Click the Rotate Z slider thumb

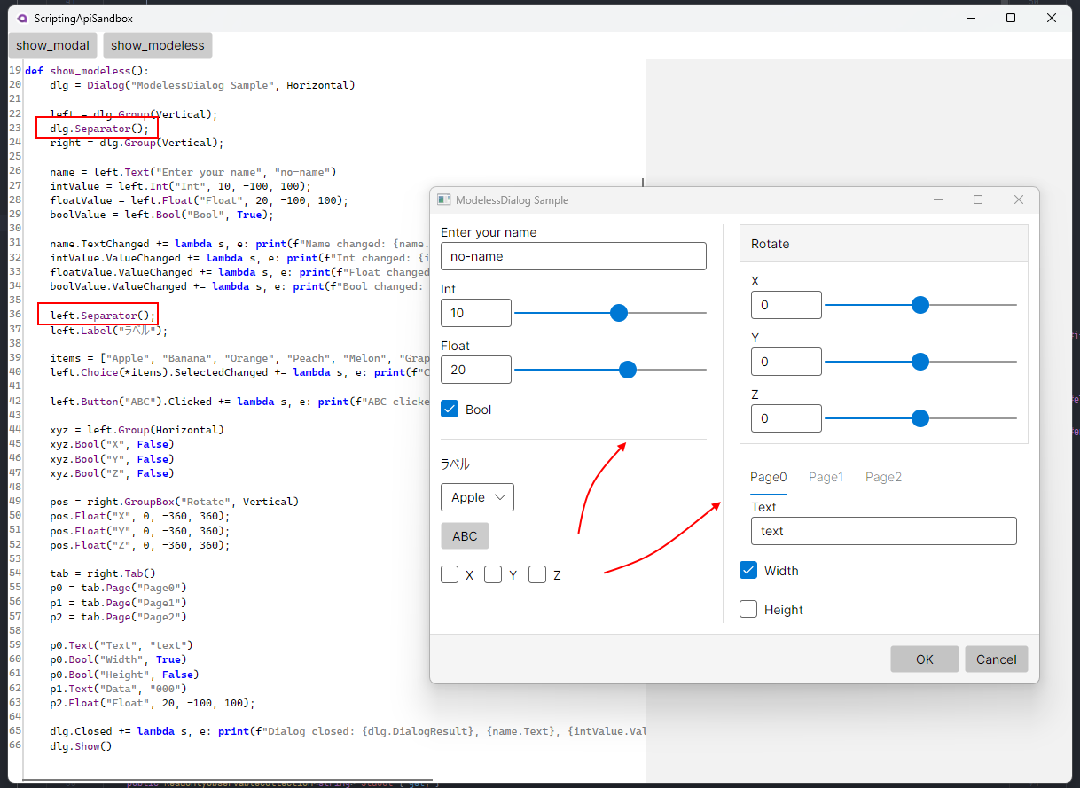[920, 418]
